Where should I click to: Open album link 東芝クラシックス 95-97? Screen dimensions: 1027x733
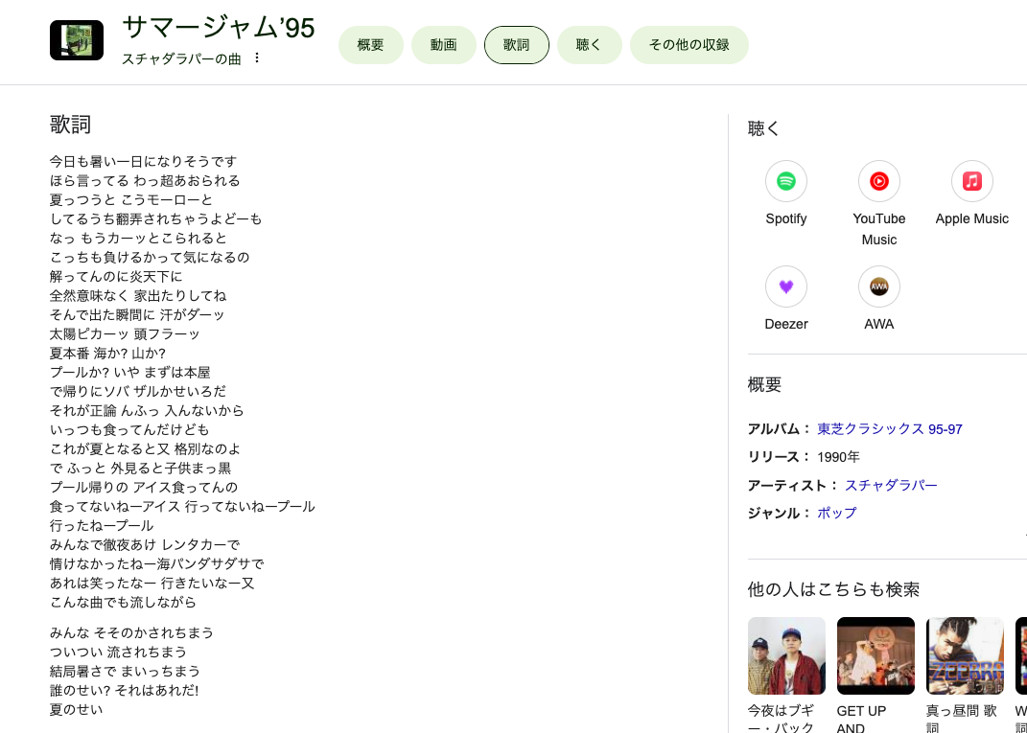890,429
